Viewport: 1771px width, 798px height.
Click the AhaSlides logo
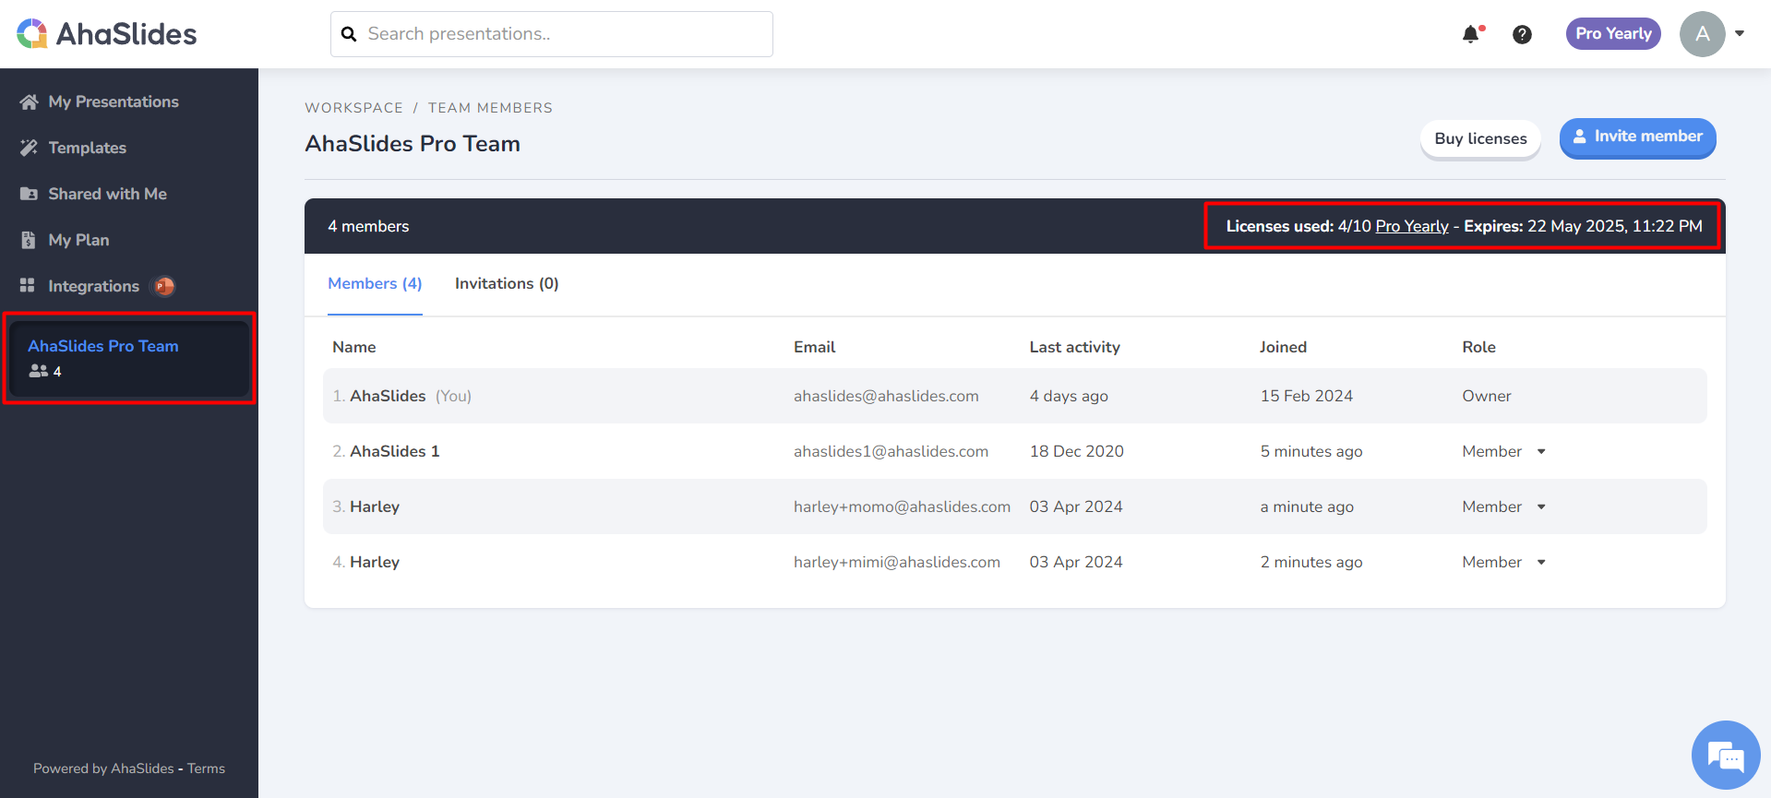click(x=107, y=34)
